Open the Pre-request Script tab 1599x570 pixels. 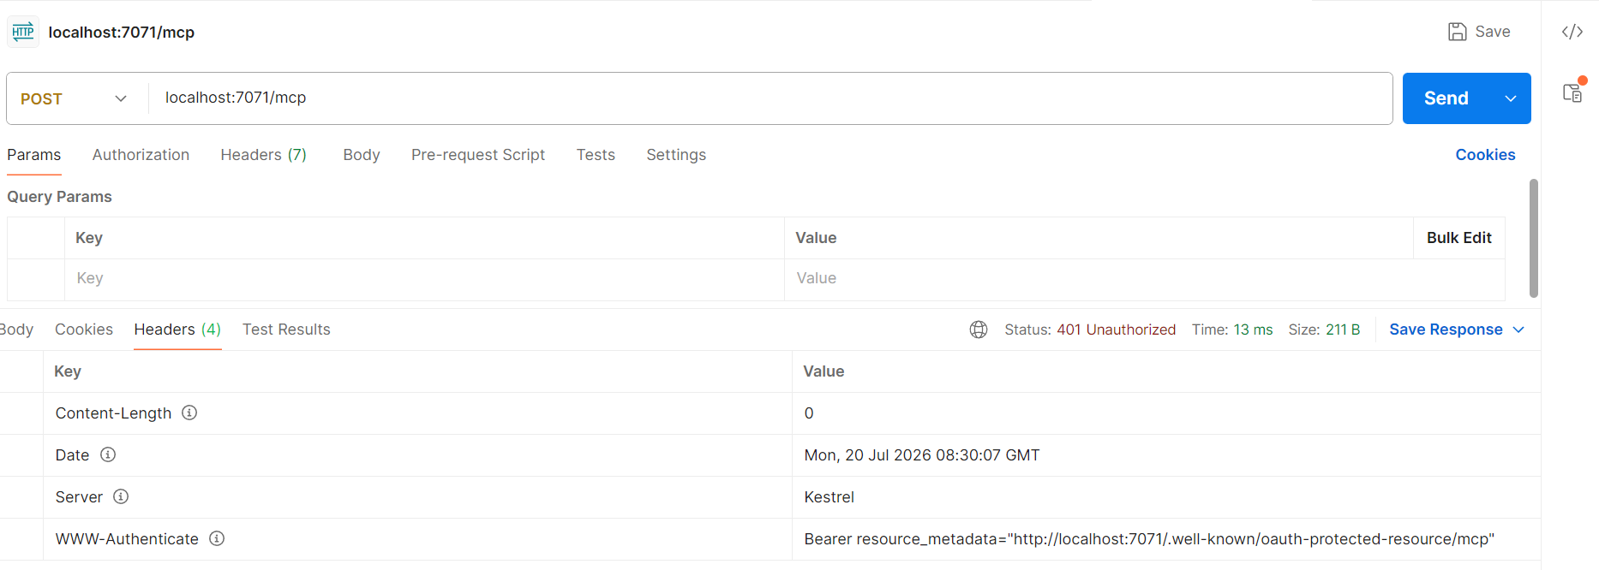tap(478, 155)
